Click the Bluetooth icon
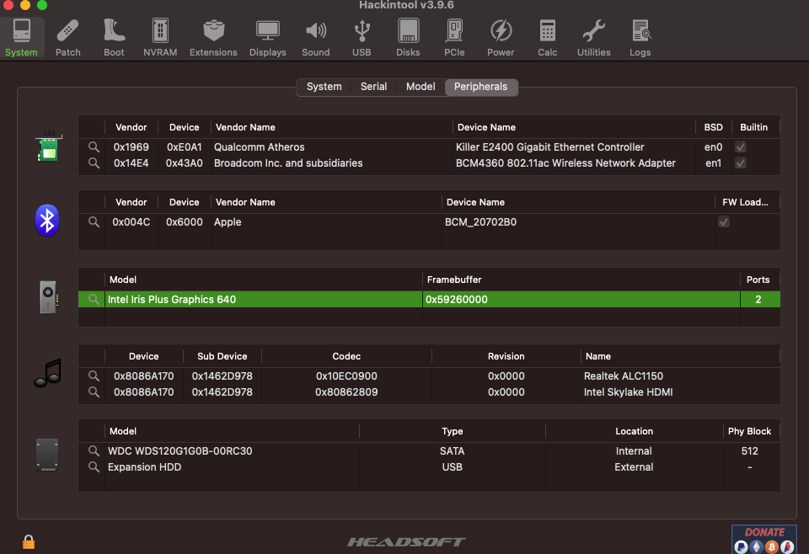 pos(47,220)
